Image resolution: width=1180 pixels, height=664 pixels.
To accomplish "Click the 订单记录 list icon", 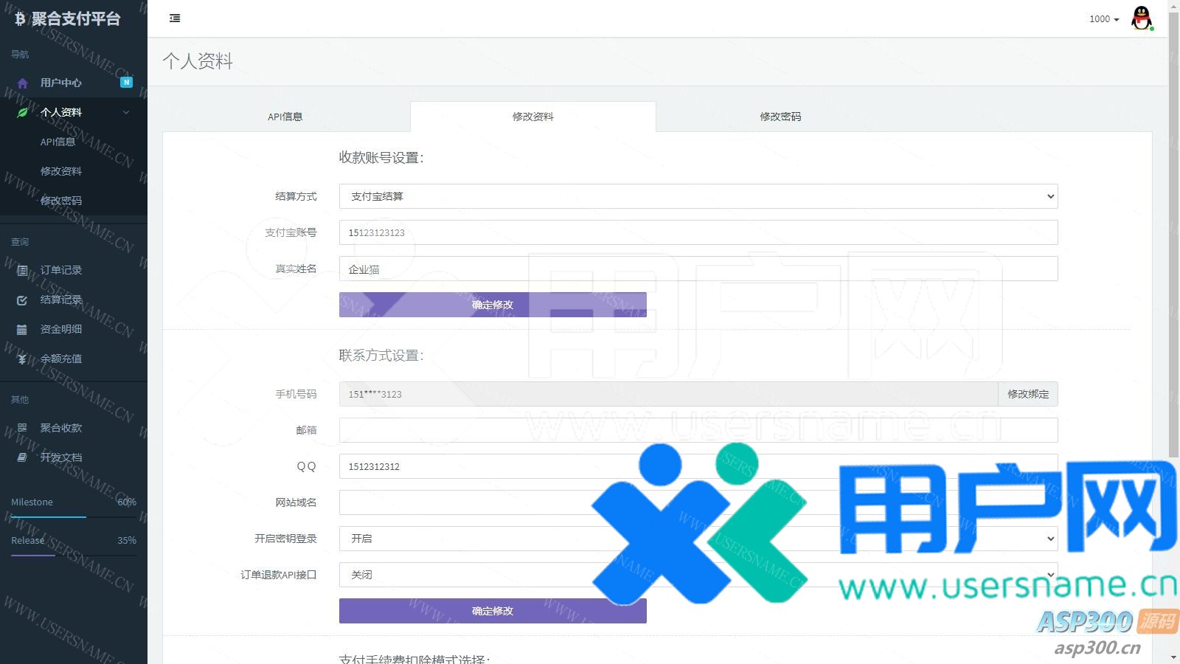I will coord(22,271).
